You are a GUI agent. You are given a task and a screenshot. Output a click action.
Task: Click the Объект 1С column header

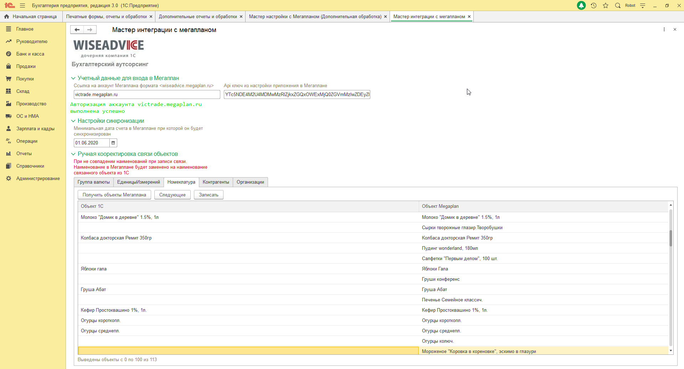click(248, 206)
